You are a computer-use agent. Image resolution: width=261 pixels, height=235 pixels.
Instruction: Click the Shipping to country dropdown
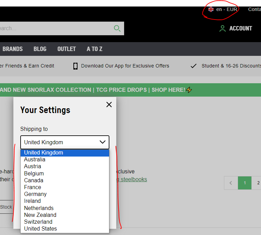(x=65, y=143)
